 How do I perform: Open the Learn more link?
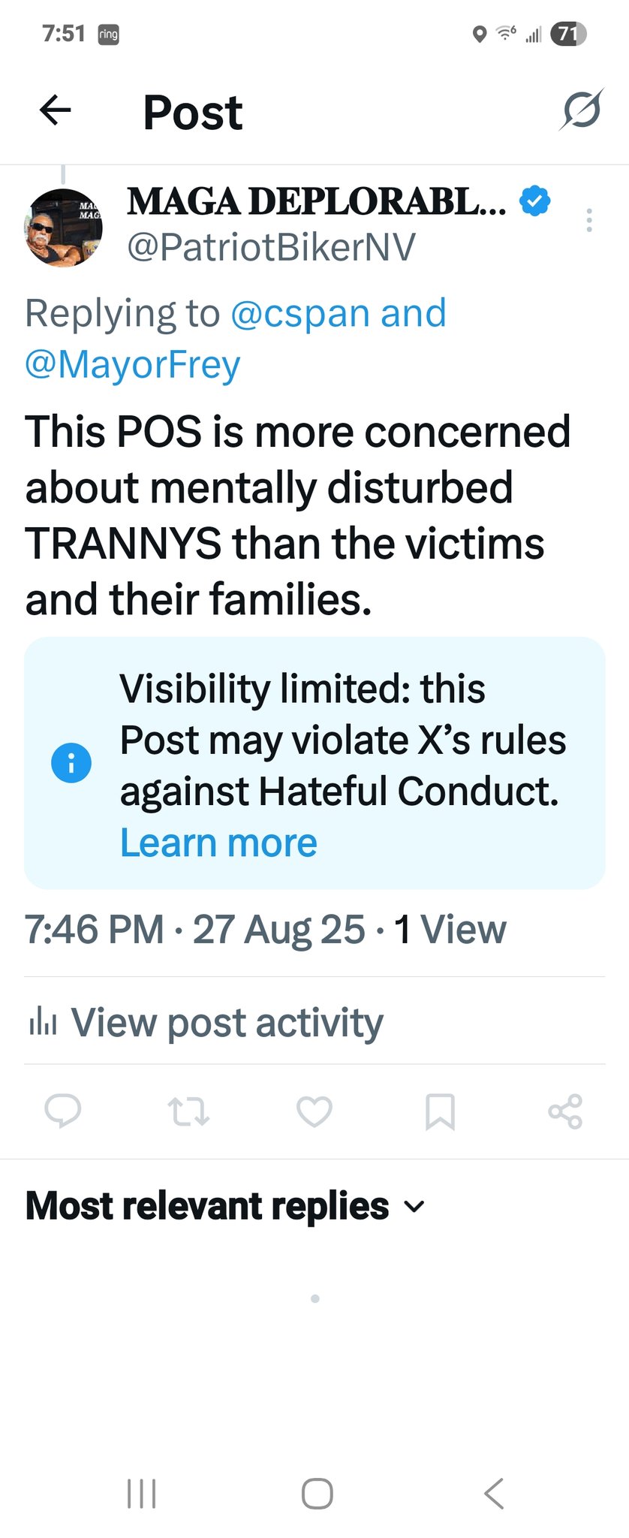(218, 843)
